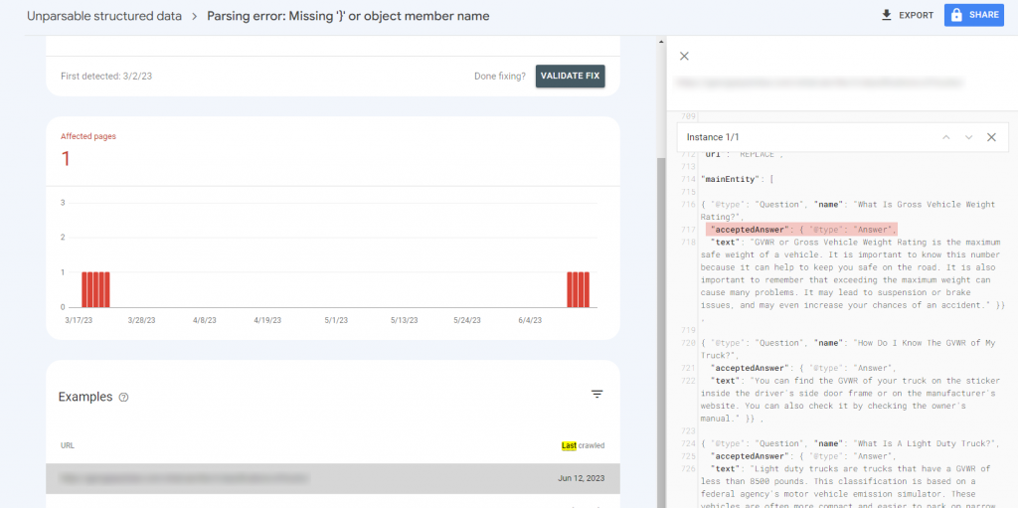Close the Instance 1/1 search bar
The height and width of the screenshot is (508, 1018).
(991, 137)
